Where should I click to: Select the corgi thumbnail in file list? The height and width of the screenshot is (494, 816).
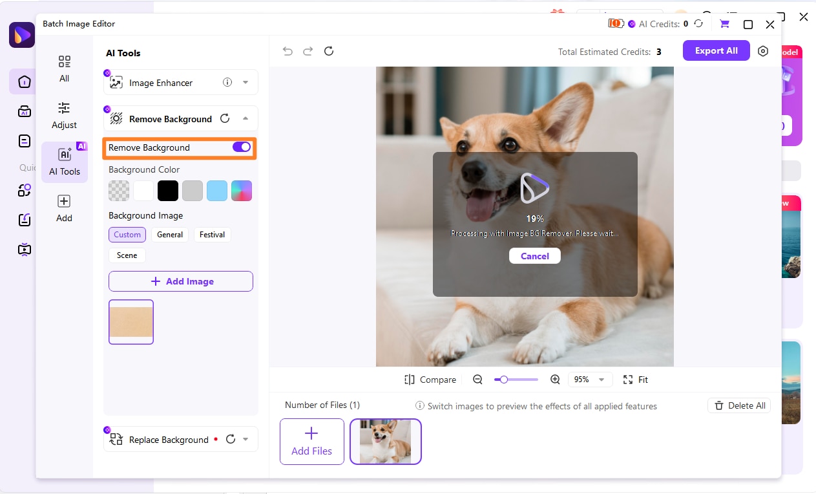[x=386, y=442]
